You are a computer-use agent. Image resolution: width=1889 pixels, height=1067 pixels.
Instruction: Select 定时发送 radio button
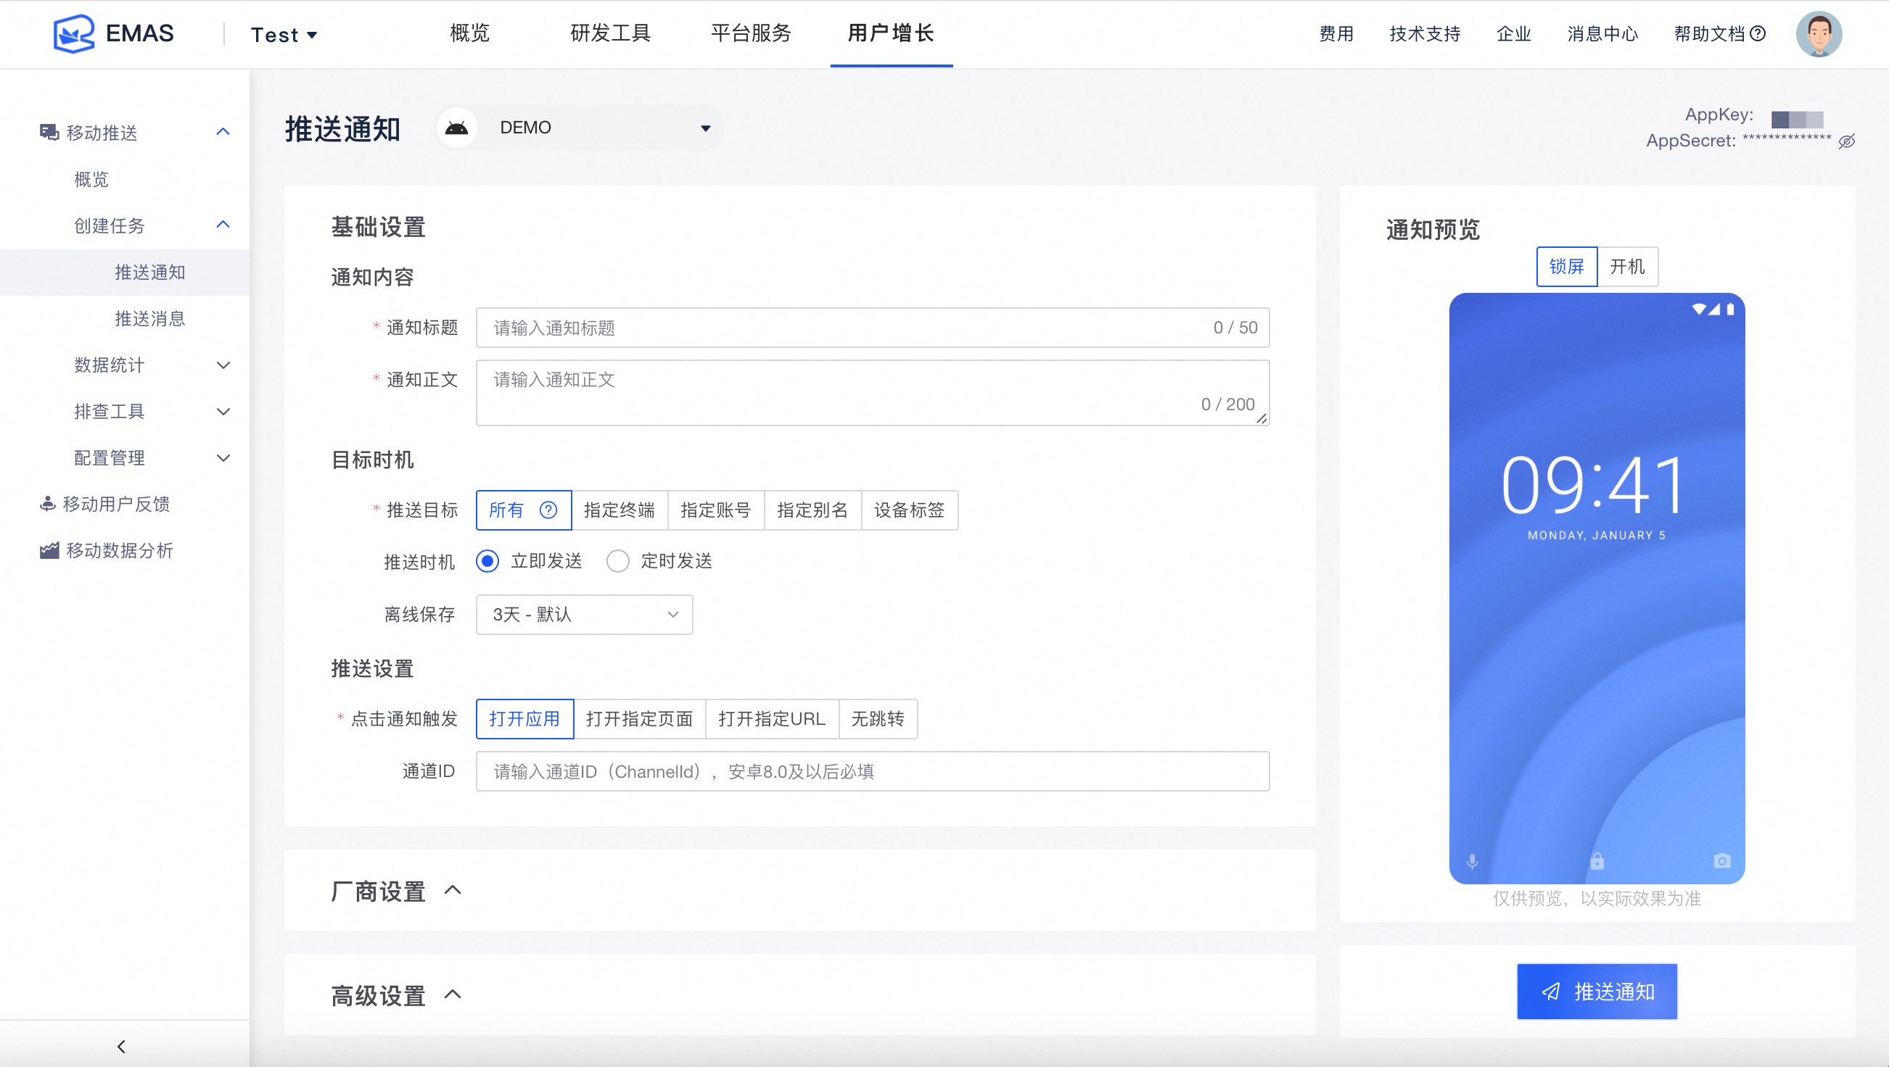click(617, 561)
